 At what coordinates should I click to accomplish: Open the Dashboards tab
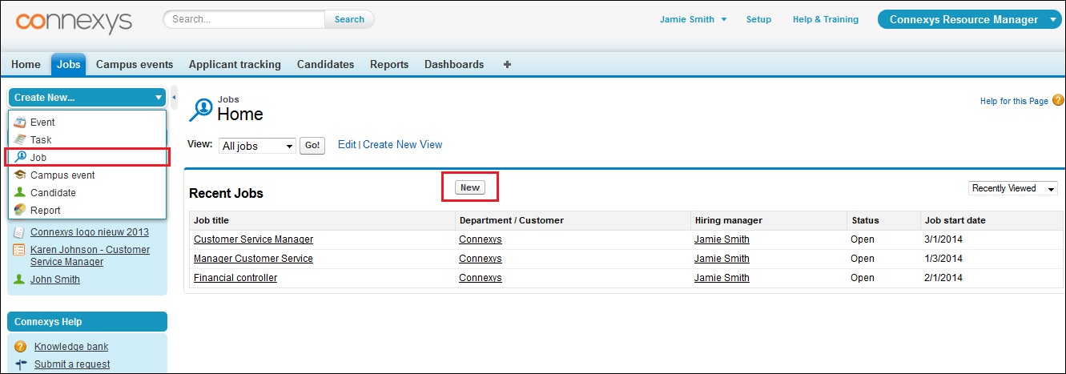tap(454, 65)
